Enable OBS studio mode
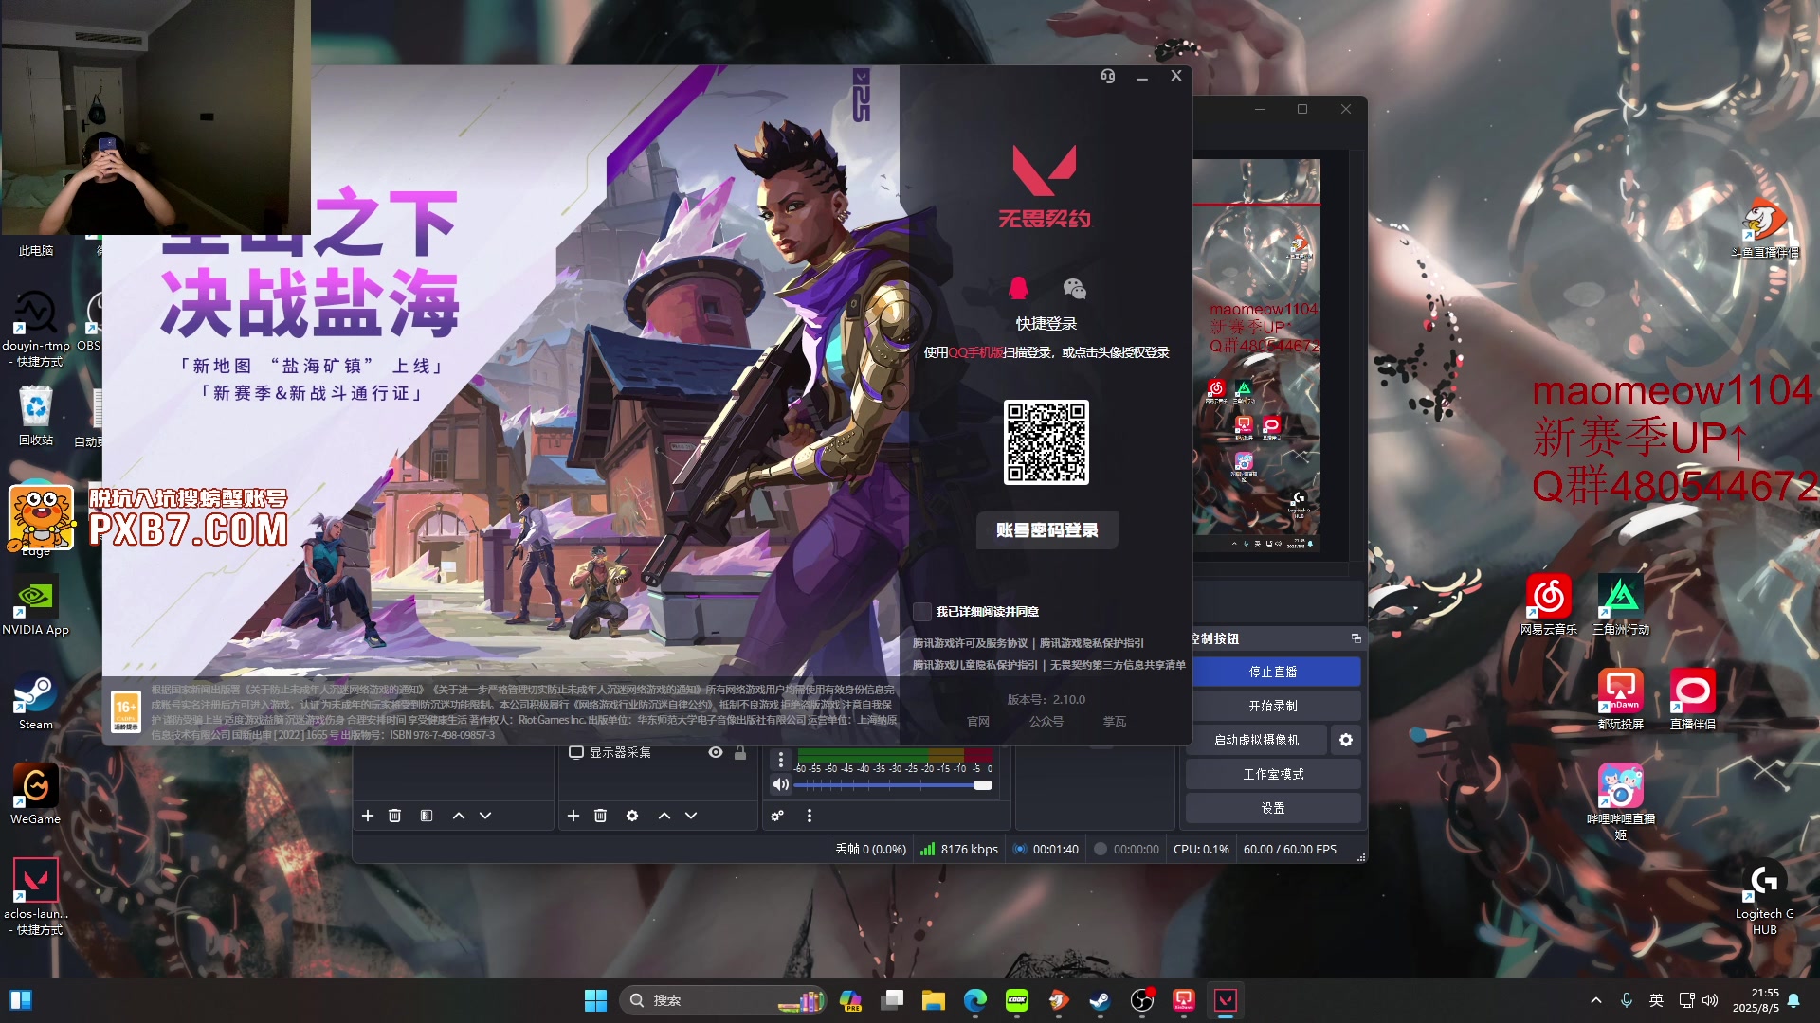Screen dimensions: 1820x1023 1272,774
